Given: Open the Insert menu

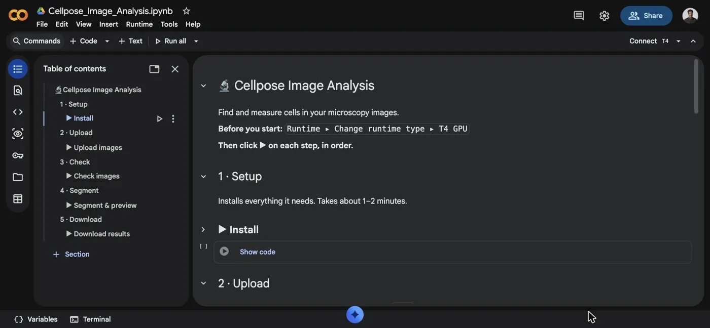Looking at the screenshot, I should point(109,24).
